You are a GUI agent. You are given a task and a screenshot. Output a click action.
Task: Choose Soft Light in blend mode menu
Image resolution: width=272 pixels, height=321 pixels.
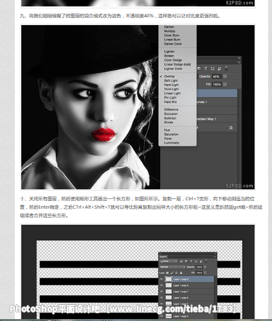pos(171,80)
